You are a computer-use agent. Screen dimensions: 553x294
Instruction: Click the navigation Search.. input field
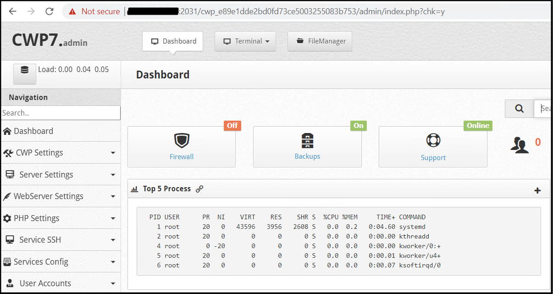(61, 113)
